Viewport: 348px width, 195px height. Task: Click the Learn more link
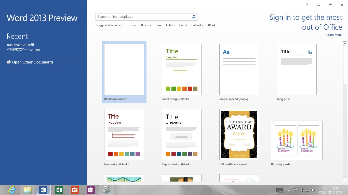click(334, 35)
